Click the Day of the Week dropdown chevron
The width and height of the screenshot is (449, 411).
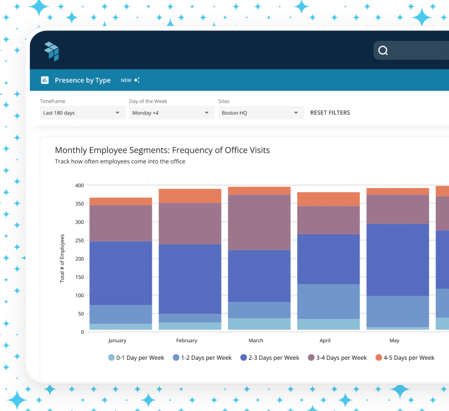(207, 113)
